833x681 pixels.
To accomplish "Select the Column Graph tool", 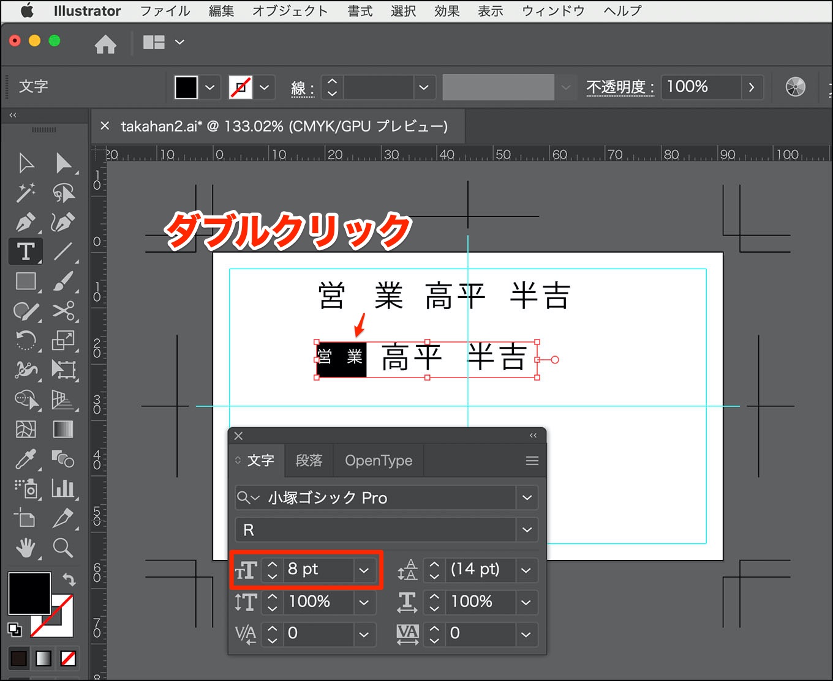I will coord(63,488).
